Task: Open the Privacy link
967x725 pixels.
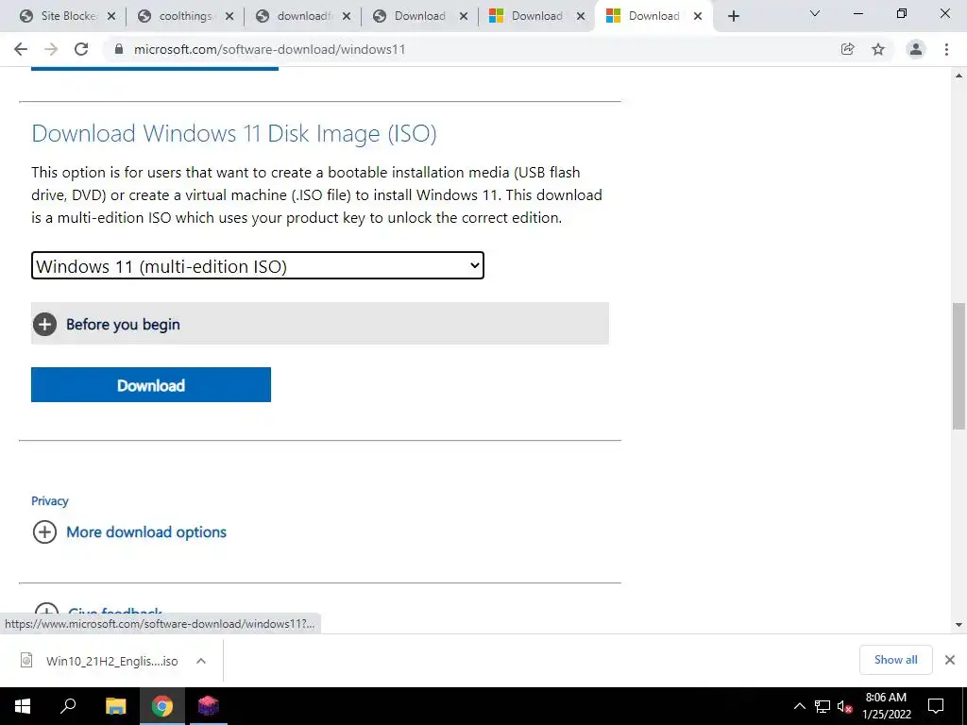Action: 50,501
